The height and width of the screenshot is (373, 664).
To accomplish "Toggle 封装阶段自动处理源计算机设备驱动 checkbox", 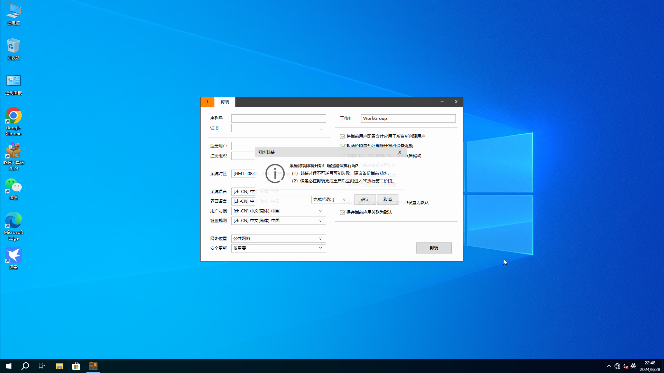I will point(342,146).
